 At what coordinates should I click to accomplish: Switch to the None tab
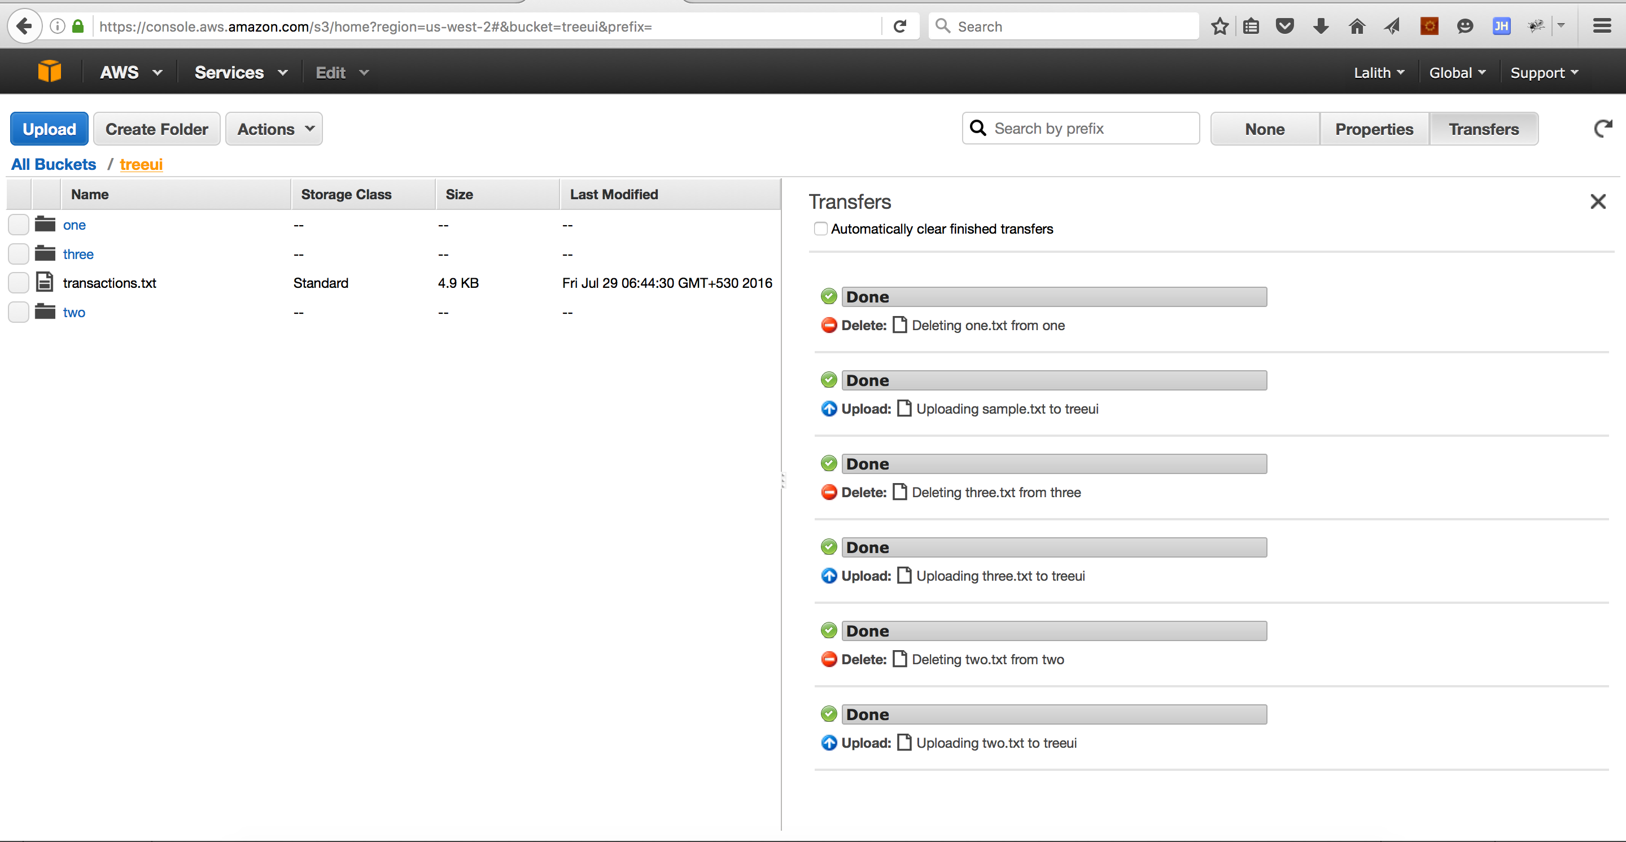coord(1264,129)
